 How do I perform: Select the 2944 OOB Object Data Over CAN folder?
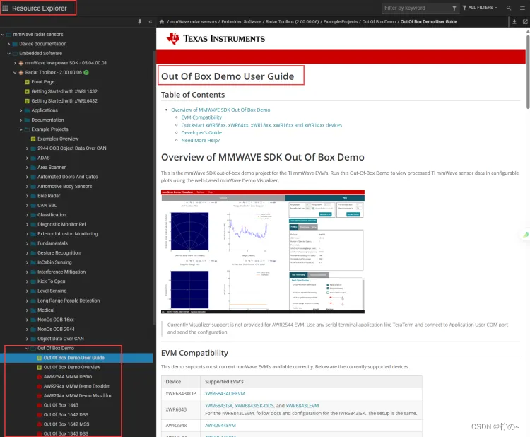tap(71, 148)
